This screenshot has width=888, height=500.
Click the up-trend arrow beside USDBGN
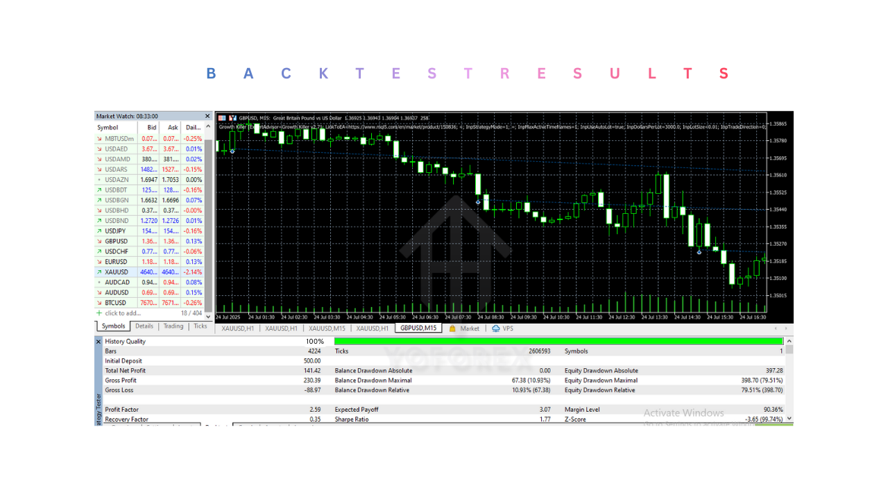point(99,200)
